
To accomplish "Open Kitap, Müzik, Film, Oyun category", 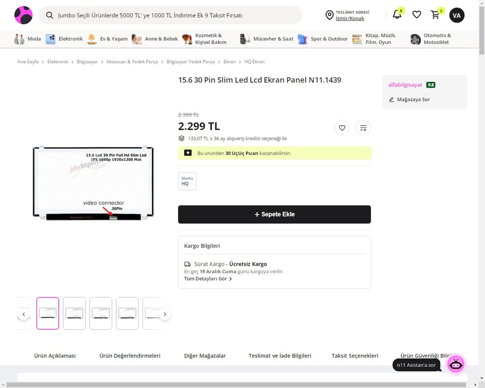I will [x=375, y=39].
